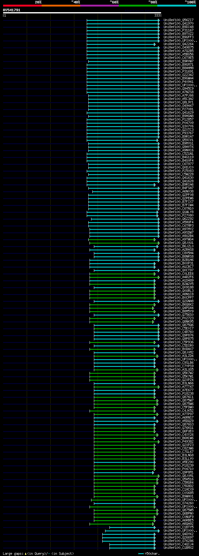
Task: Select the UniRef100_C1HCX9 label
Action: coord(178,489)
